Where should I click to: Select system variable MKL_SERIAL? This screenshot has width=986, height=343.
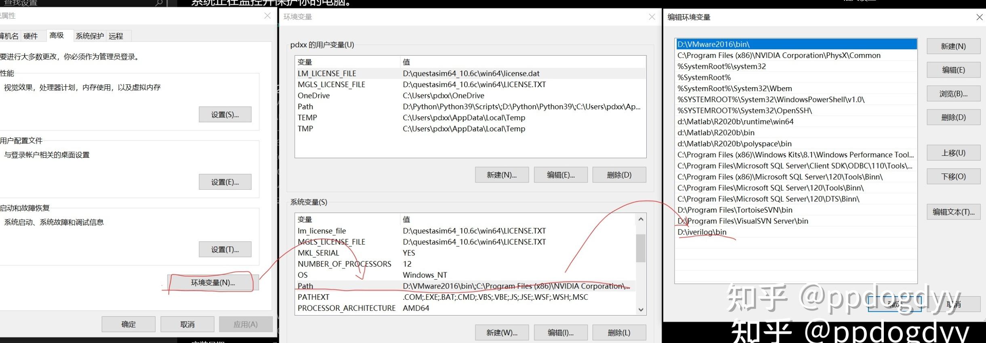[465, 253]
